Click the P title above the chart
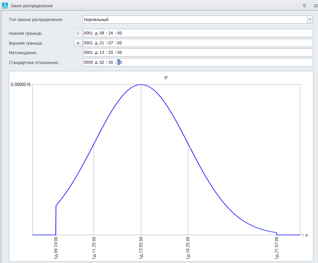Image resolution: width=318 pixels, height=263 pixels. point(166,78)
